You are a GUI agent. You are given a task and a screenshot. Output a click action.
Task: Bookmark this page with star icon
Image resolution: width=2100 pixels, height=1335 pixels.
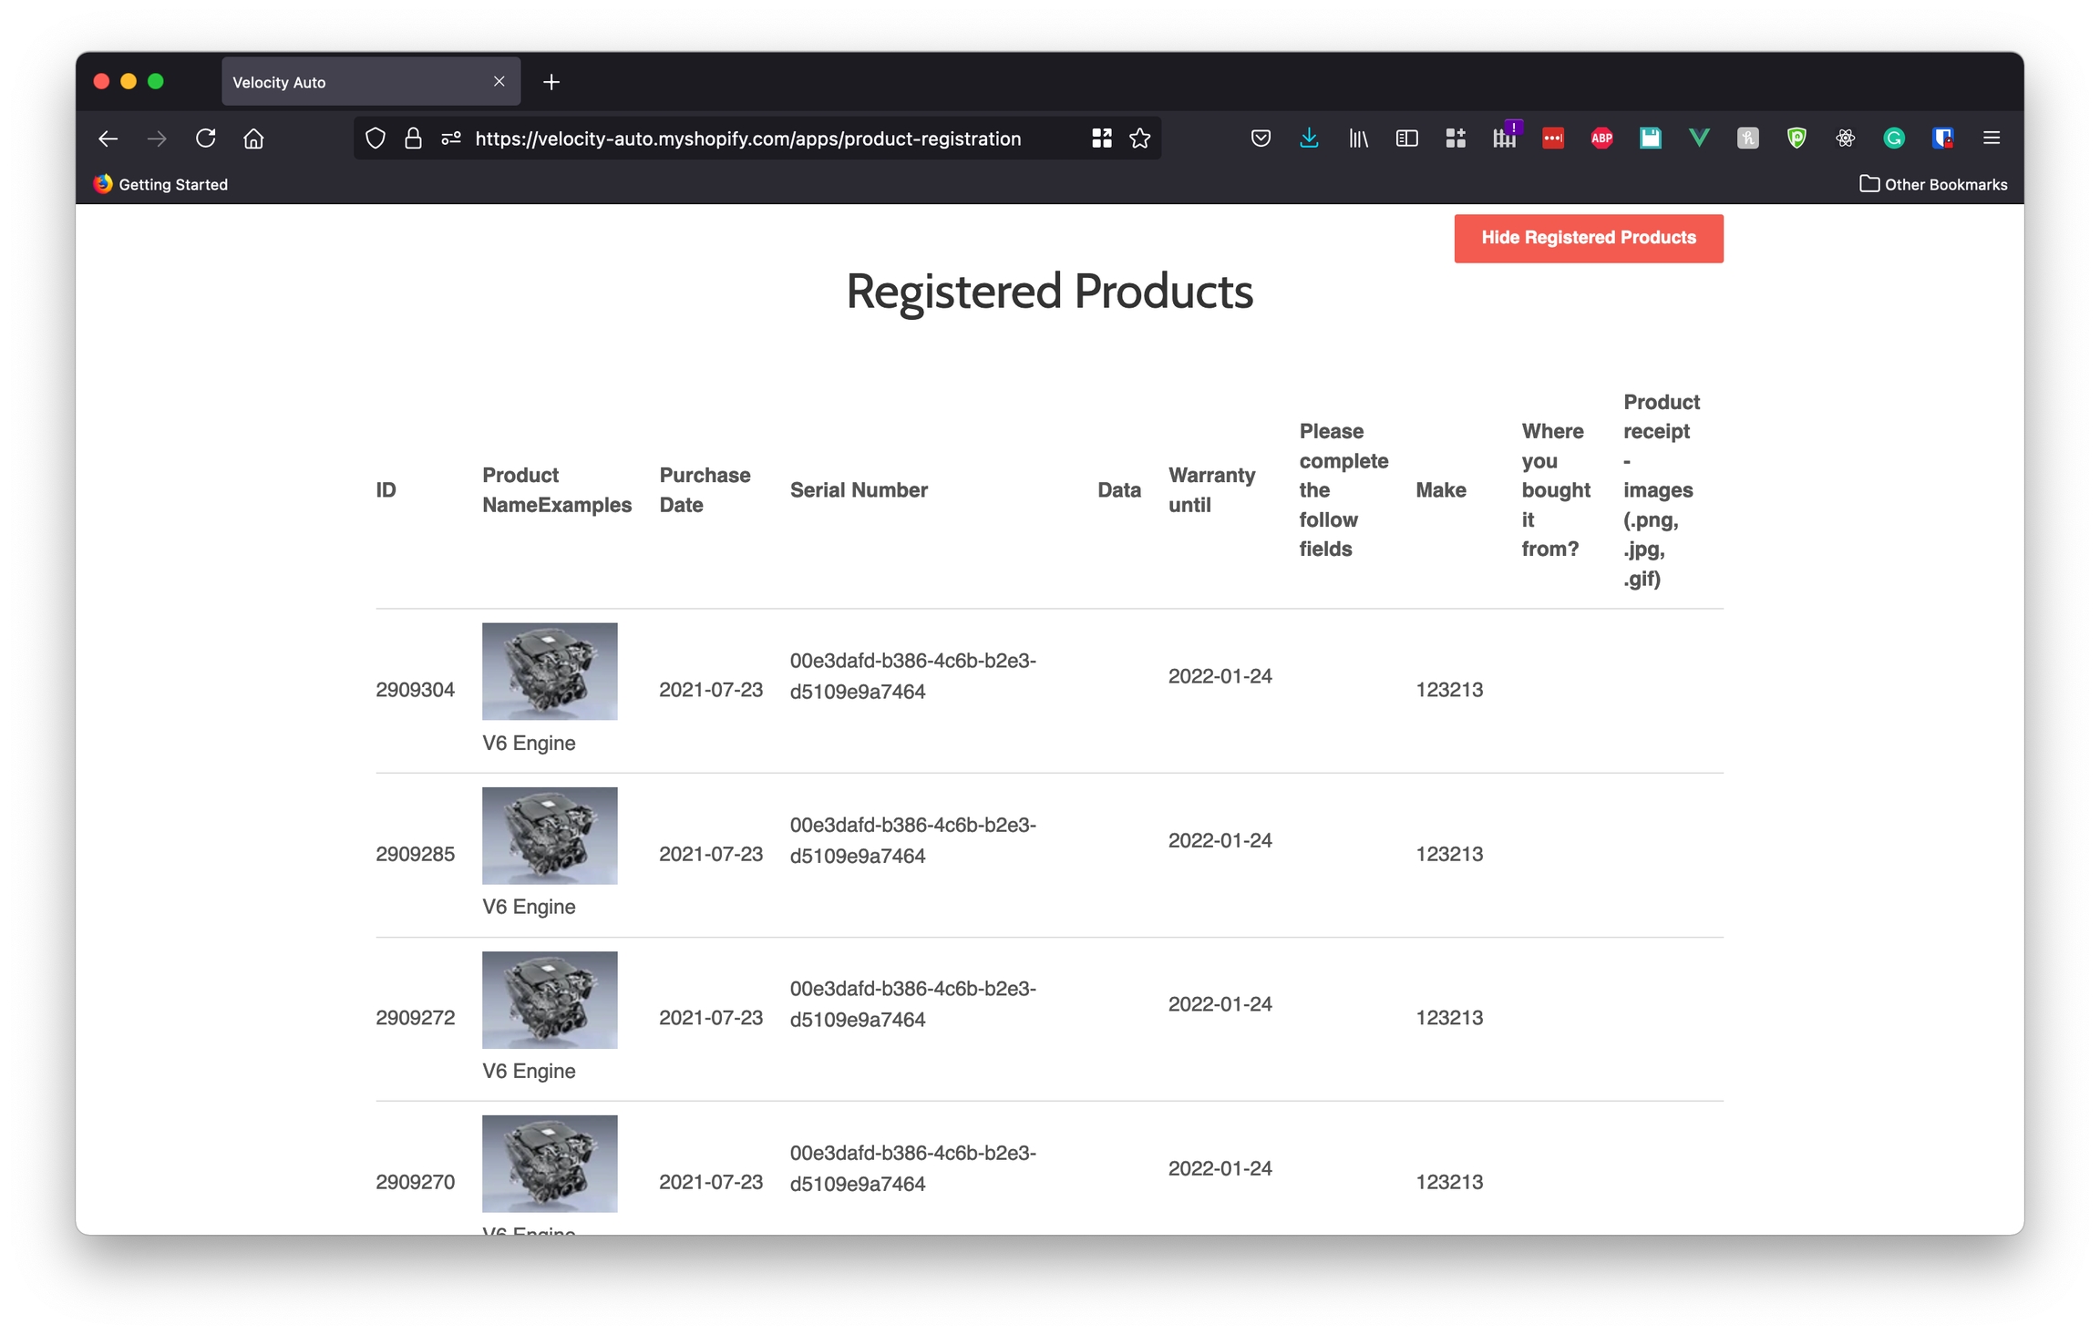coord(1139,139)
